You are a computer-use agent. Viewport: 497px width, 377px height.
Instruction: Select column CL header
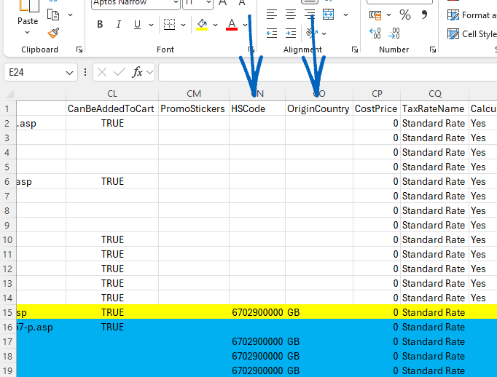pos(112,94)
